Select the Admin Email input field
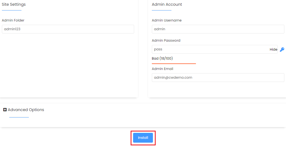Viewport: 286px width, 147px height. point(218,78)
